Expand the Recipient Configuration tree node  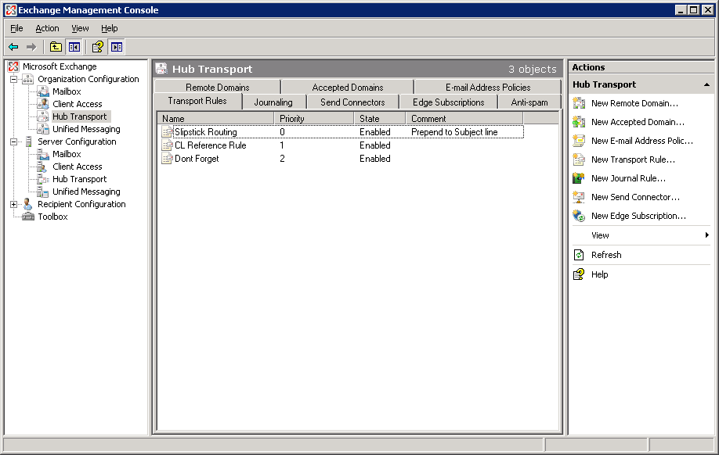(x=14, y=205)
